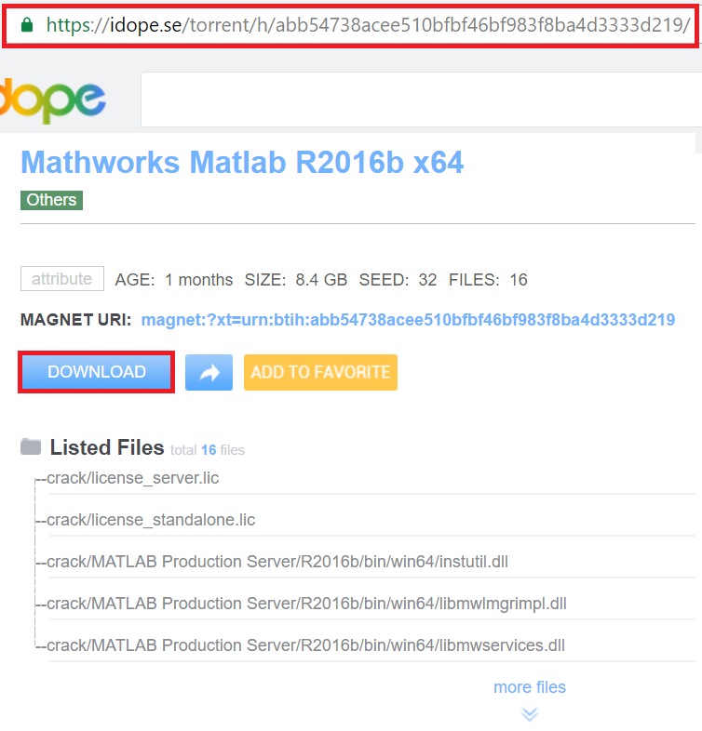Select the URL in the address bar
Viewport: 702px width, 731px height.
[368, 25]
